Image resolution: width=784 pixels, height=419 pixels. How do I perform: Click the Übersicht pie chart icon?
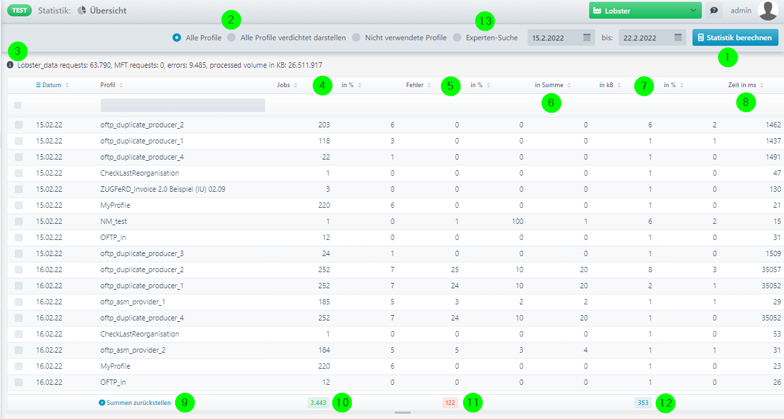pos(82,11)
